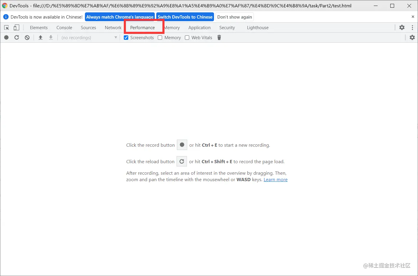Image resolution: width=418 pixels, height=276 pixels.
Task: Click Always match Chrome's language button
Action: pyautogui.click(x=120, y=17)
